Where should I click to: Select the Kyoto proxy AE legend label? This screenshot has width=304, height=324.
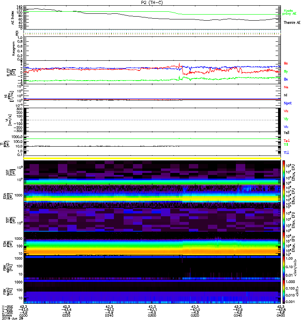click(x=289, y=12)
